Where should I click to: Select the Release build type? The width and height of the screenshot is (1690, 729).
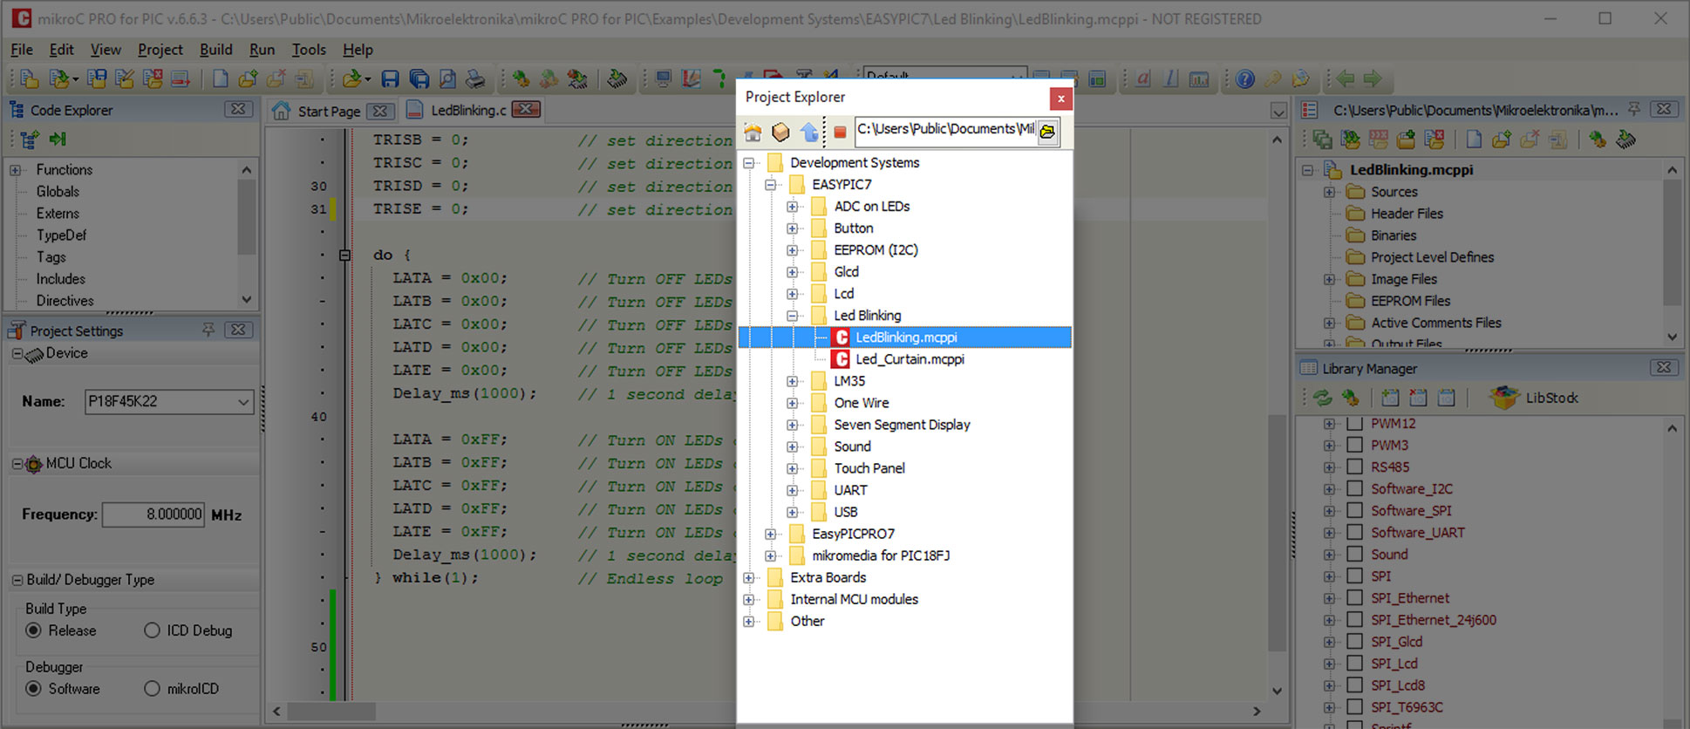(61, 630)
